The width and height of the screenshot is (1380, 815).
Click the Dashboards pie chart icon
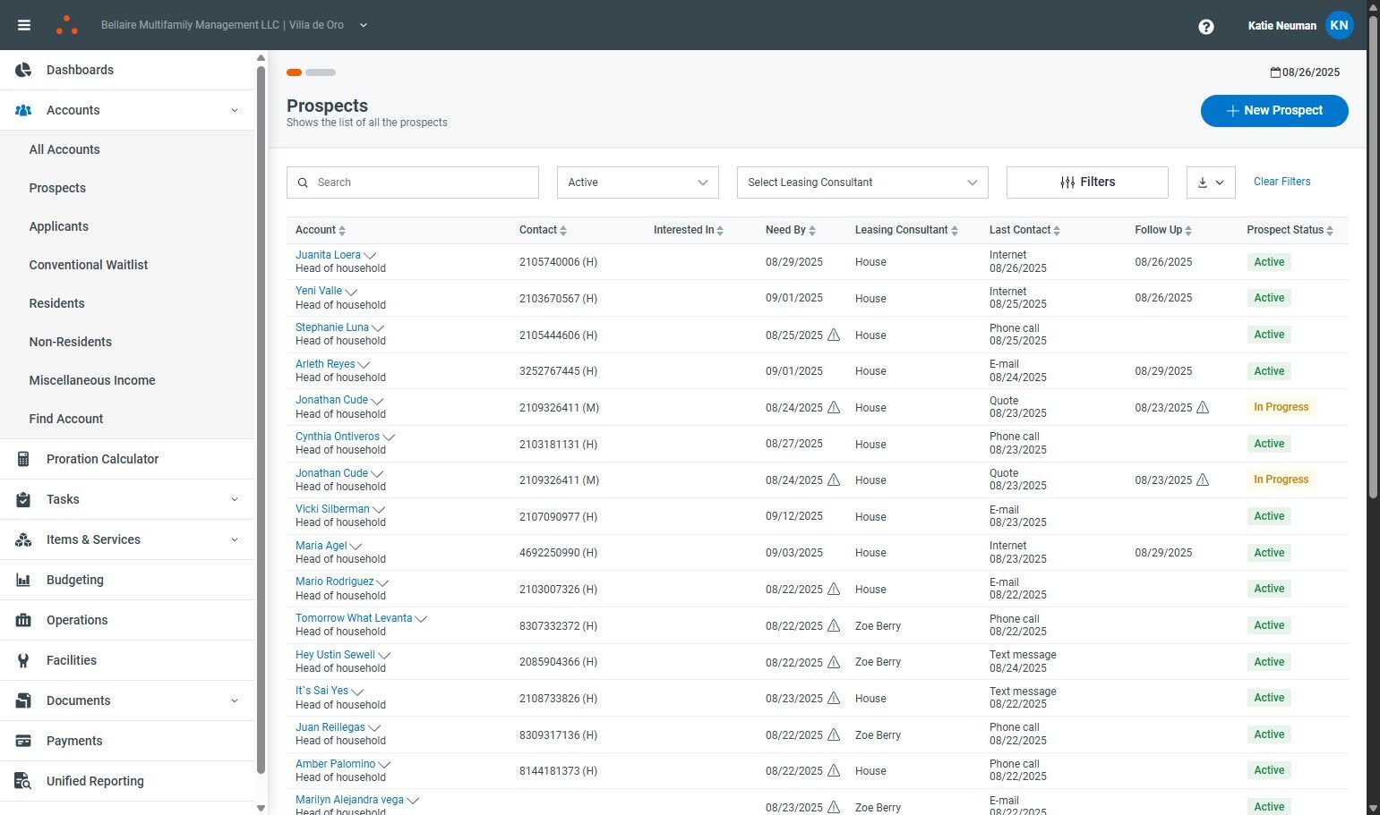click(x=24, y=70)
